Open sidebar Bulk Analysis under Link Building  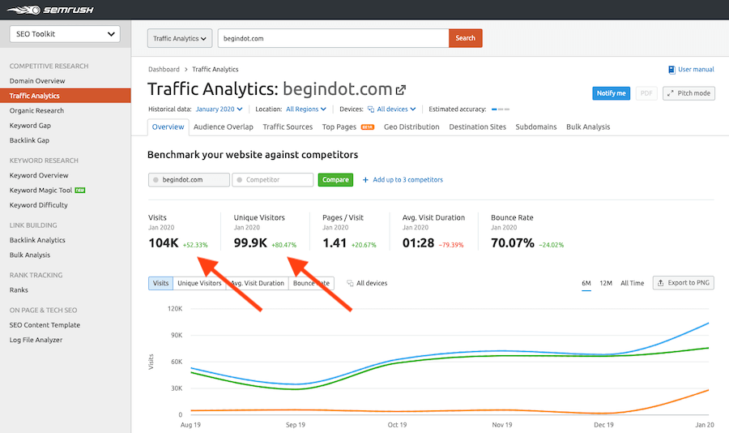(x=30, y=255)
